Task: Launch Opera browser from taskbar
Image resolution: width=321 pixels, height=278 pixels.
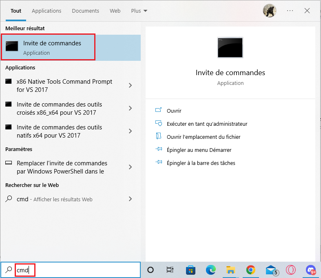Action: tap(291, 270)
